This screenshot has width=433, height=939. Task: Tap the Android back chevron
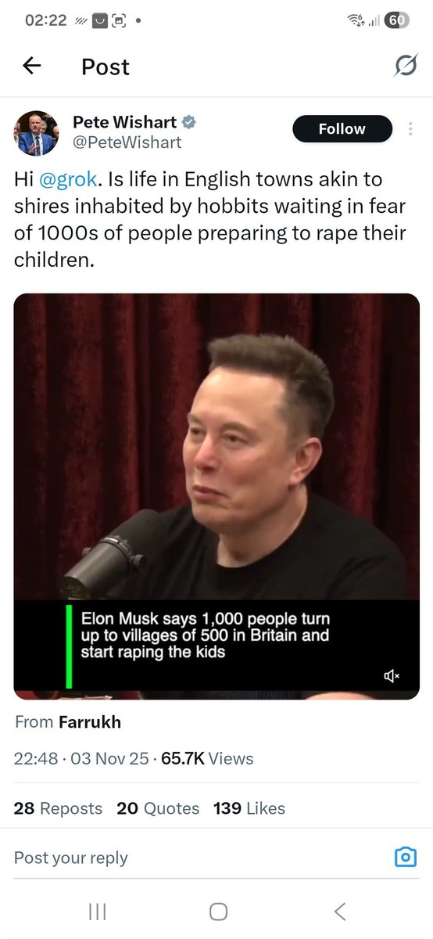tap(340, 911)
